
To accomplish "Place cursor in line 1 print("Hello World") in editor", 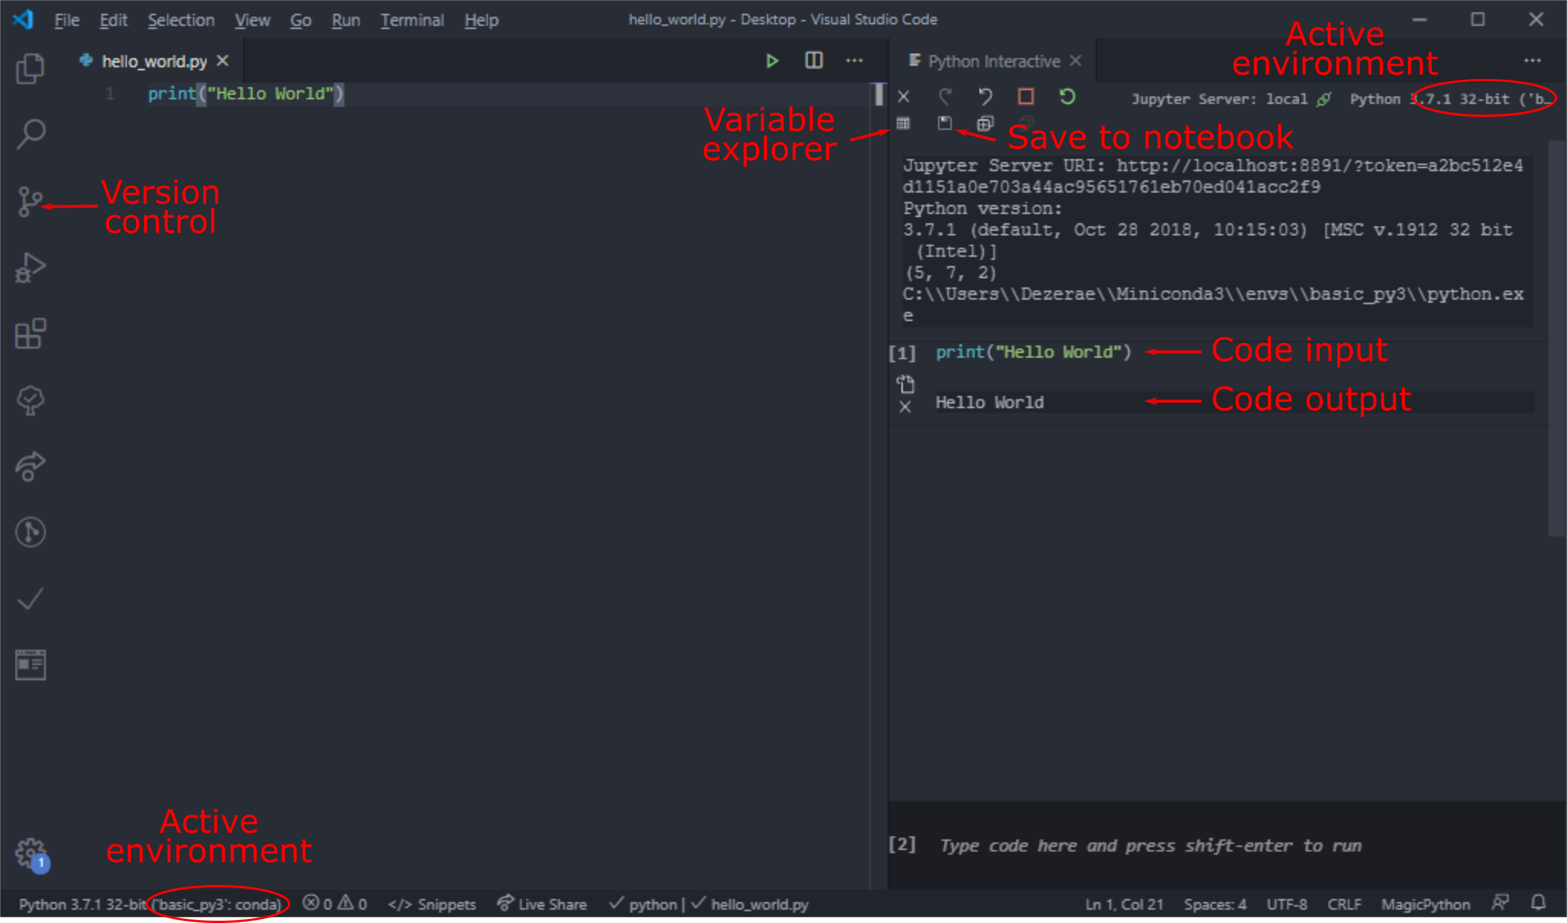I will [x=246, y=94].
